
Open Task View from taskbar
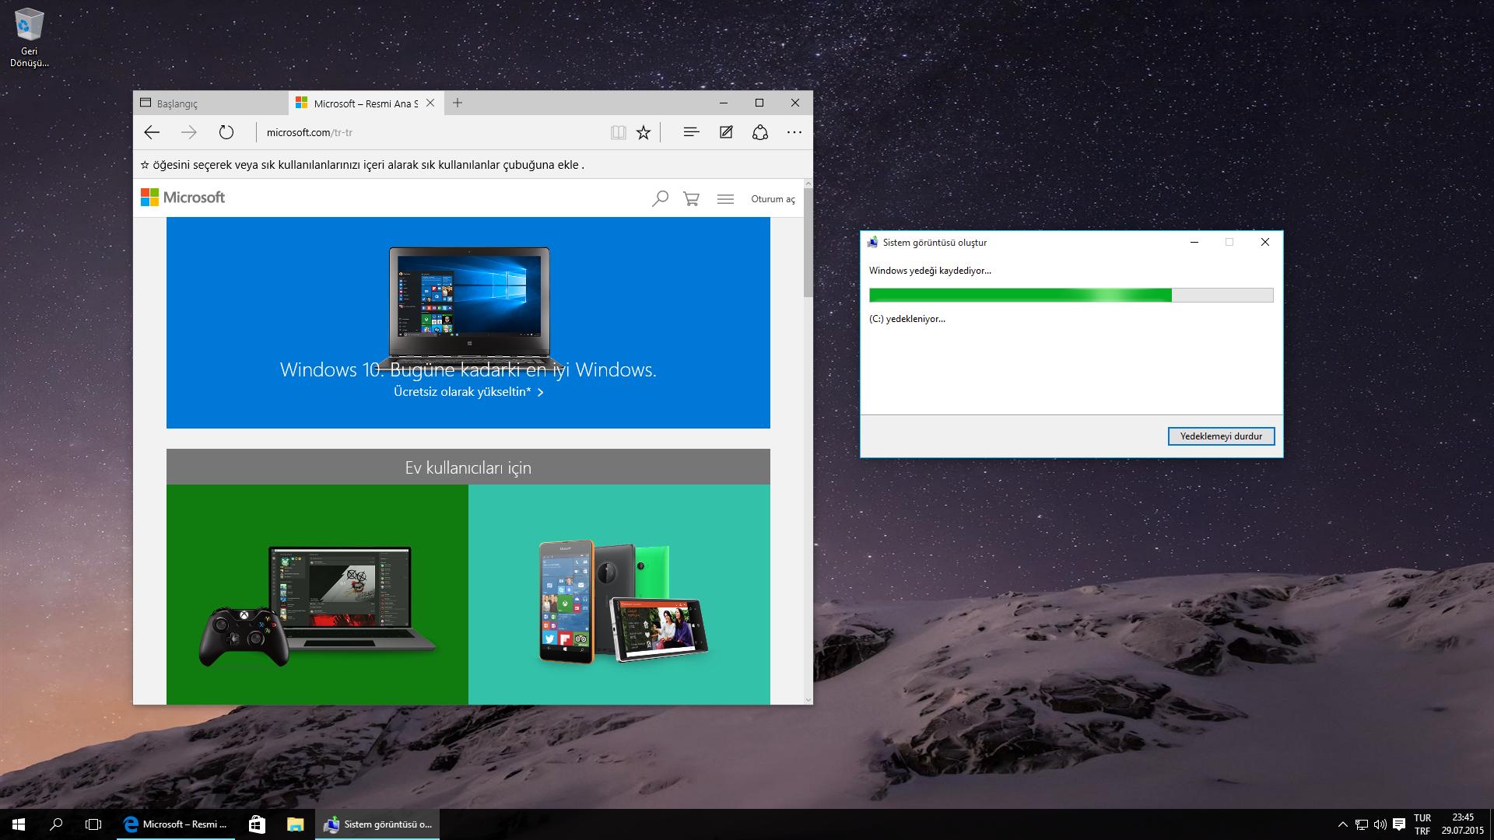(x=93, y=824)
